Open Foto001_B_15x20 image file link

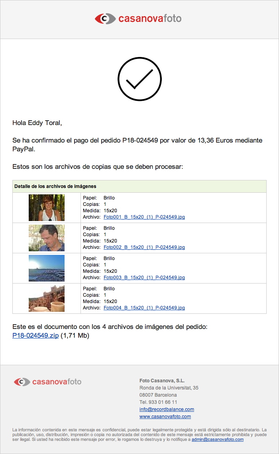point(144,217)
